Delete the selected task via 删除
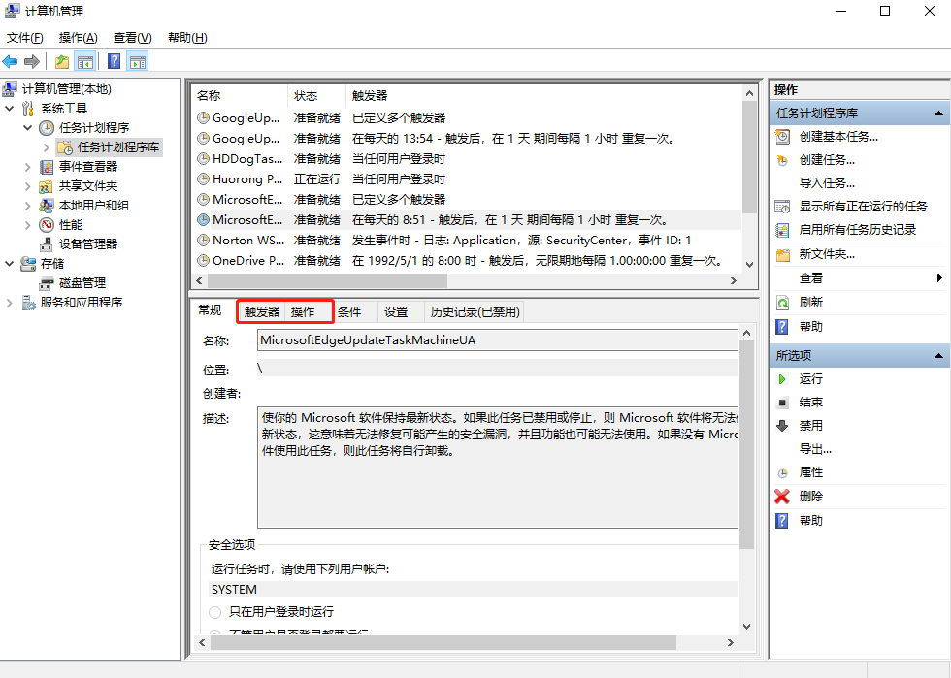951x678 pixels. point(811,496)
